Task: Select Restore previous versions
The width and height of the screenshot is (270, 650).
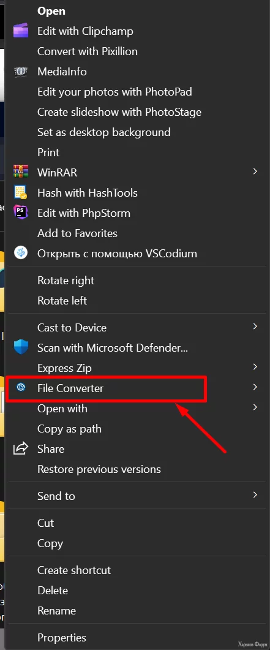Action: click(x=99, y=469)
